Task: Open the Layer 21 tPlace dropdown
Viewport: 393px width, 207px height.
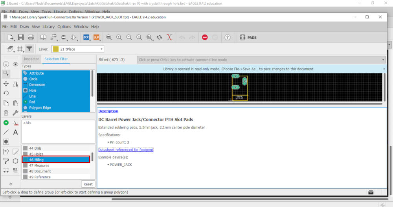Action: click(x=78, y=49)
